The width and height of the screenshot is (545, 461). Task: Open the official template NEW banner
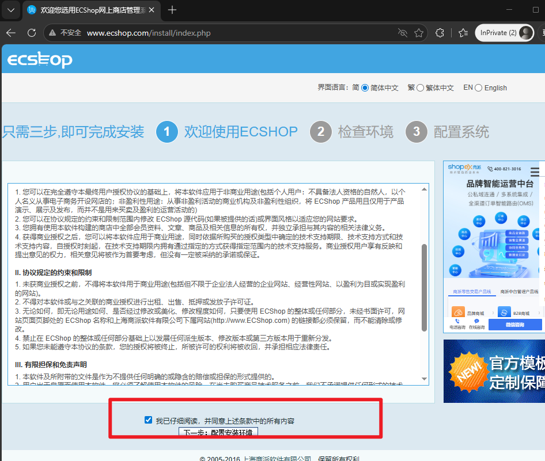point(494,371)
